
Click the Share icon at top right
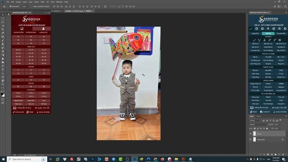(286, 6)
